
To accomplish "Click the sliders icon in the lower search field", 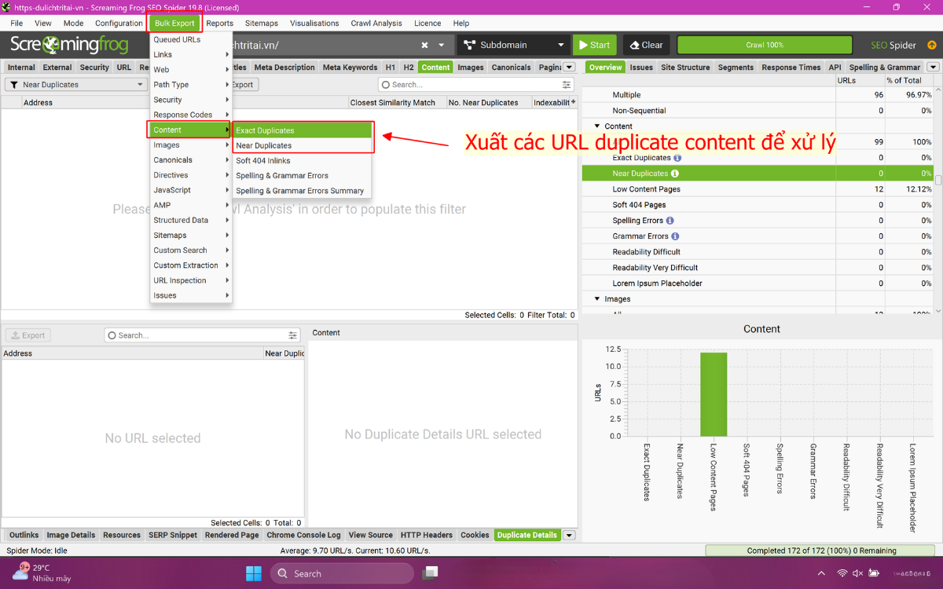I will pos(291,335).
